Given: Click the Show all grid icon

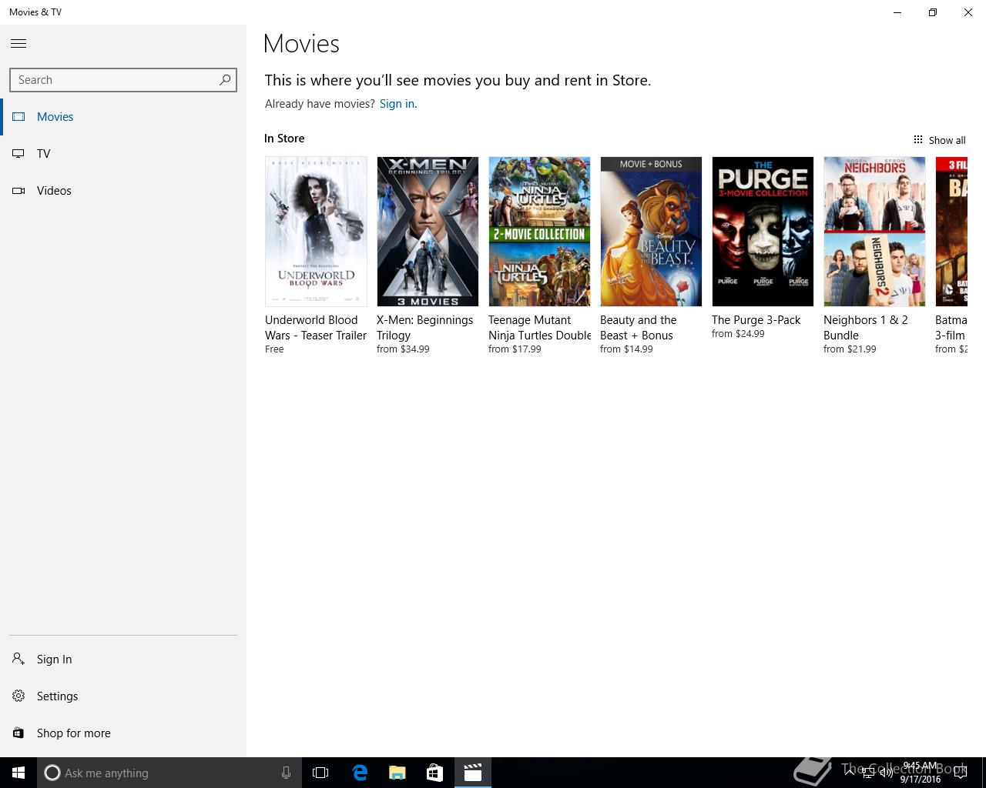Looking at the screenshot, I should pyautogui.click(x=917, y=140).
